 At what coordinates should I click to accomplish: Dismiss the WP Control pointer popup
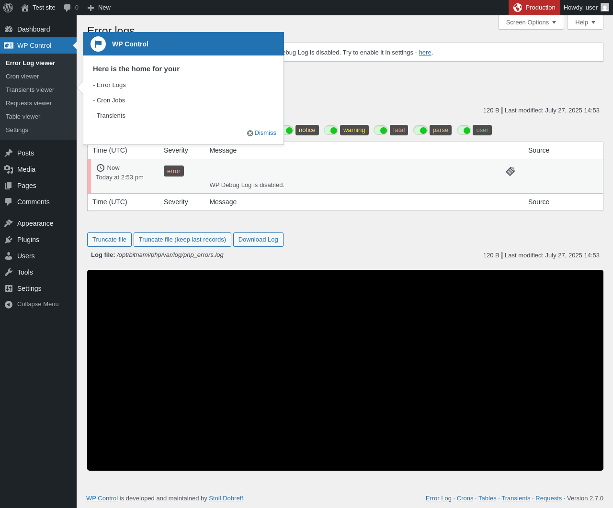click(261, 133)
